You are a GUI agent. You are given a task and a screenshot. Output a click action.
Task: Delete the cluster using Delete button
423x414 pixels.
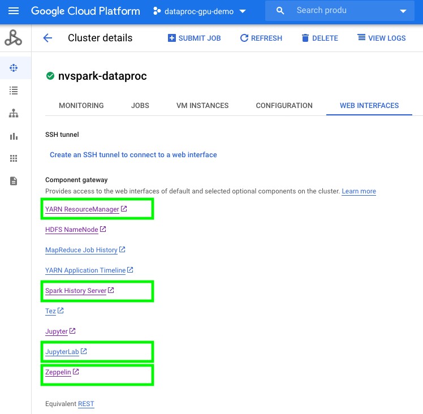click(320, 38)
